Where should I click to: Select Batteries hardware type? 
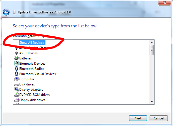(26, 58)
